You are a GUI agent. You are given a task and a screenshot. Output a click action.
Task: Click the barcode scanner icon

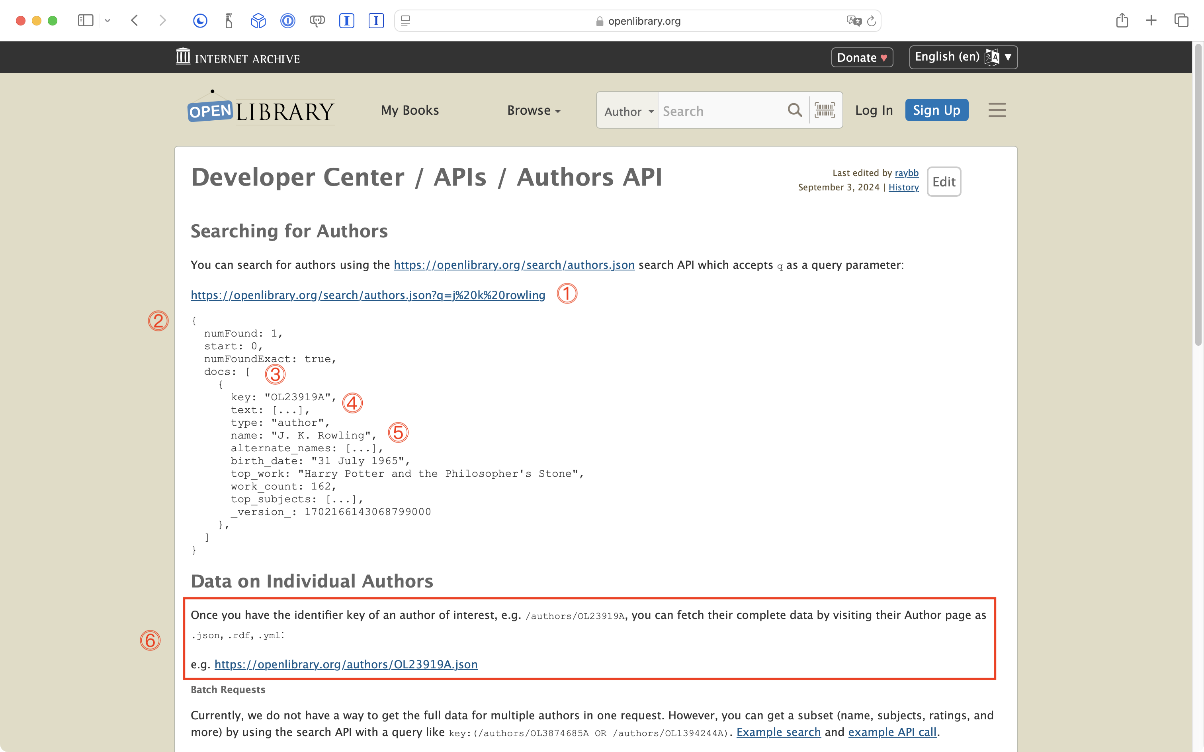point(825,110)
